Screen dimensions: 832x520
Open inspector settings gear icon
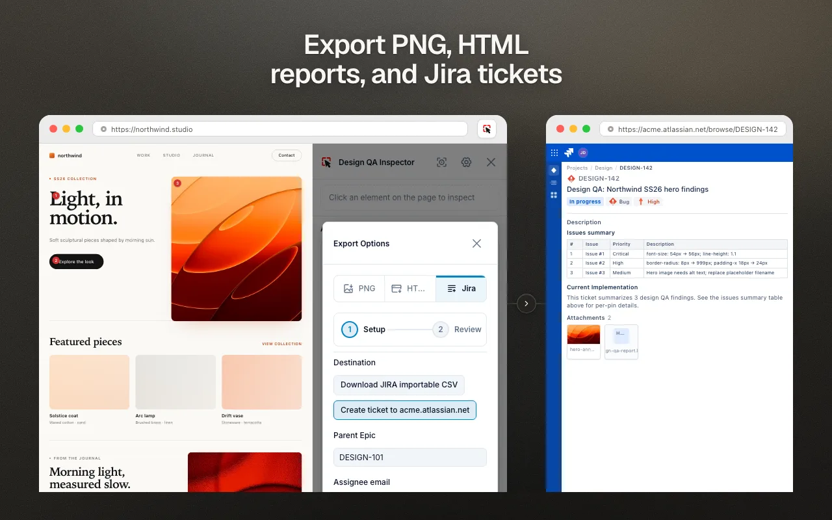click(x=466, y=162)
